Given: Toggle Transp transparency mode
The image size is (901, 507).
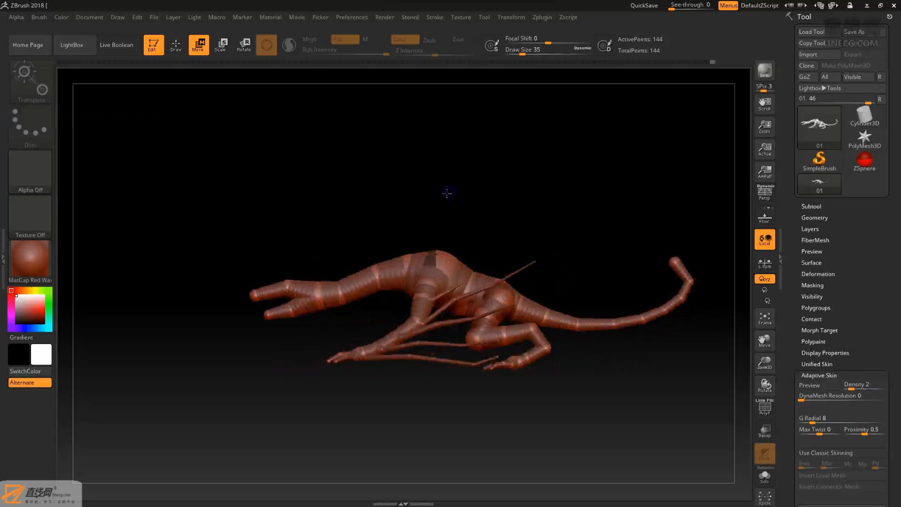Looking at the screenshot, I should 765,431.
